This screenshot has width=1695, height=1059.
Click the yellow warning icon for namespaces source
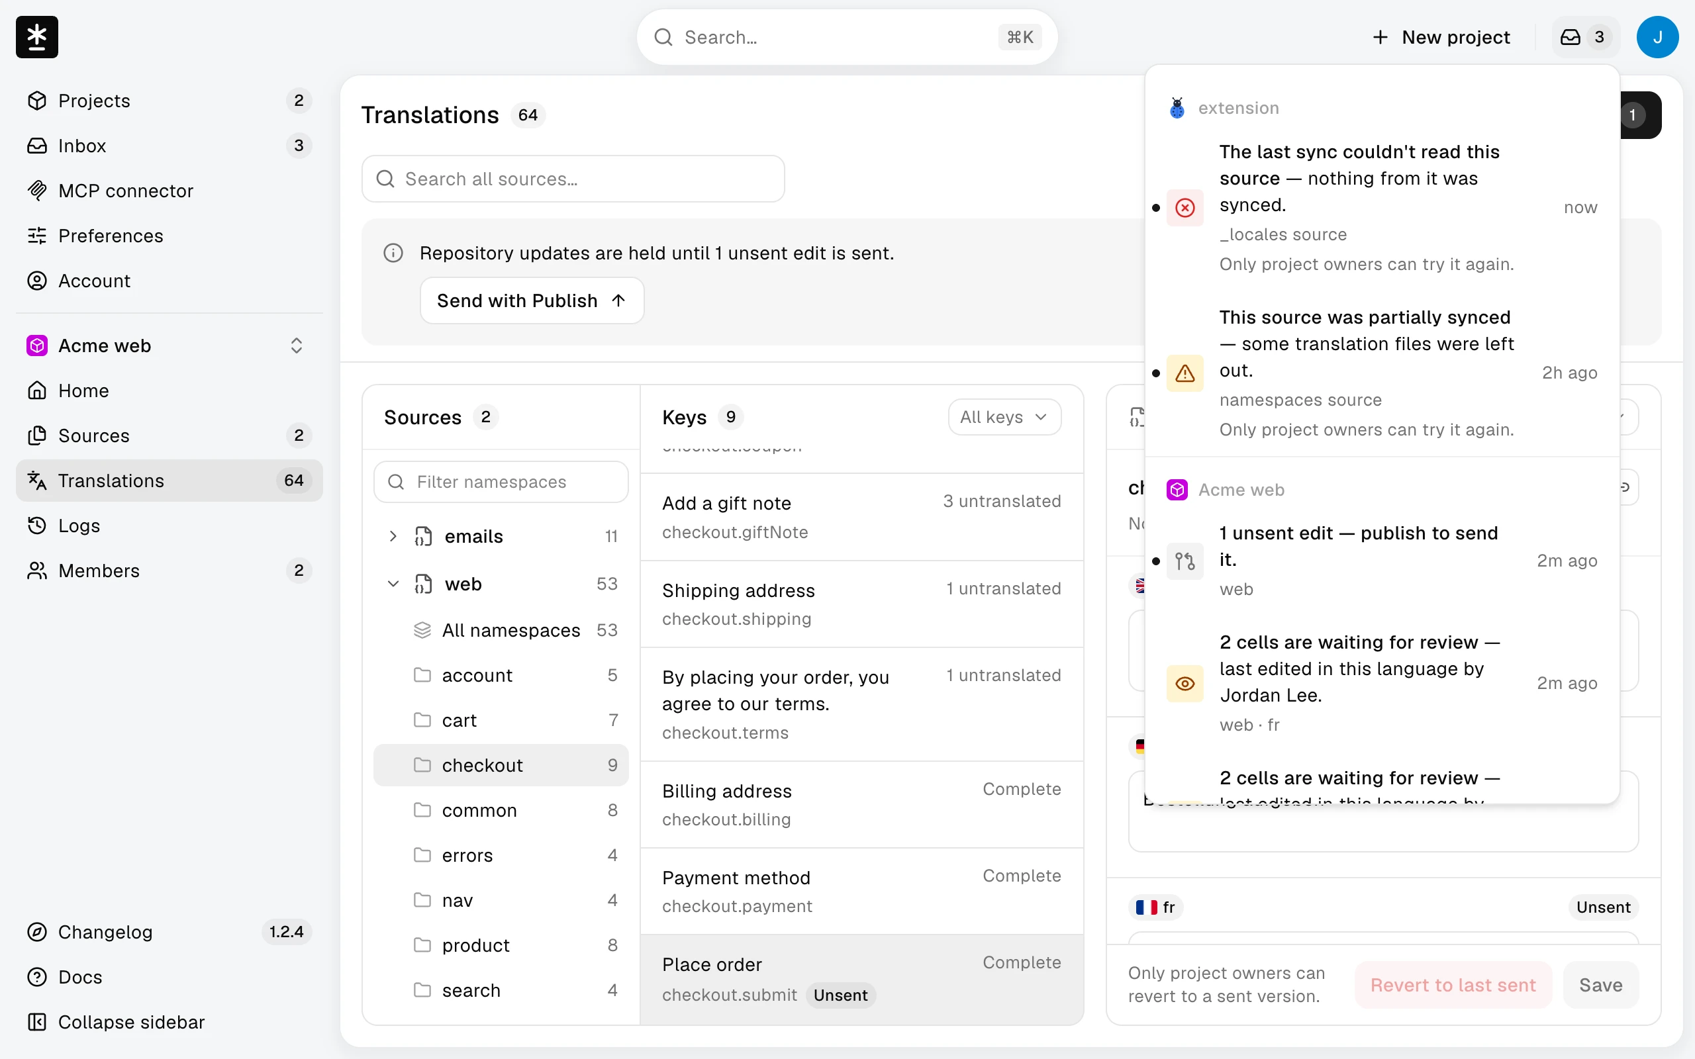point(1185,373)
